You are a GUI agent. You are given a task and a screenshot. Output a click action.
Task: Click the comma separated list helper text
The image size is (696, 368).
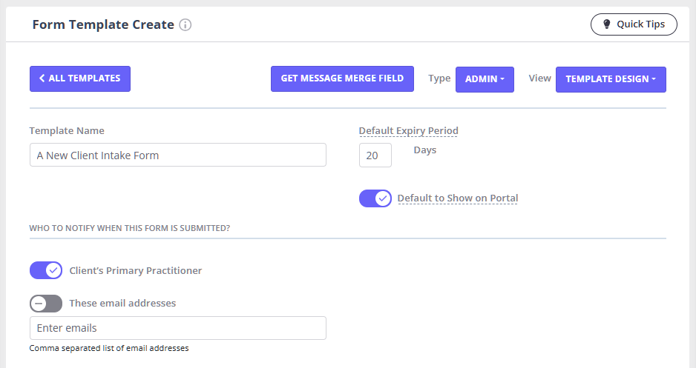(x=109, y=348)
